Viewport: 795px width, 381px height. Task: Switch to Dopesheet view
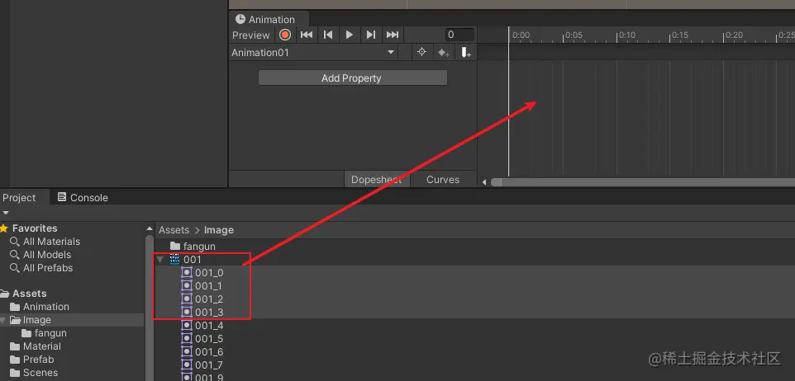click(376, 180)
